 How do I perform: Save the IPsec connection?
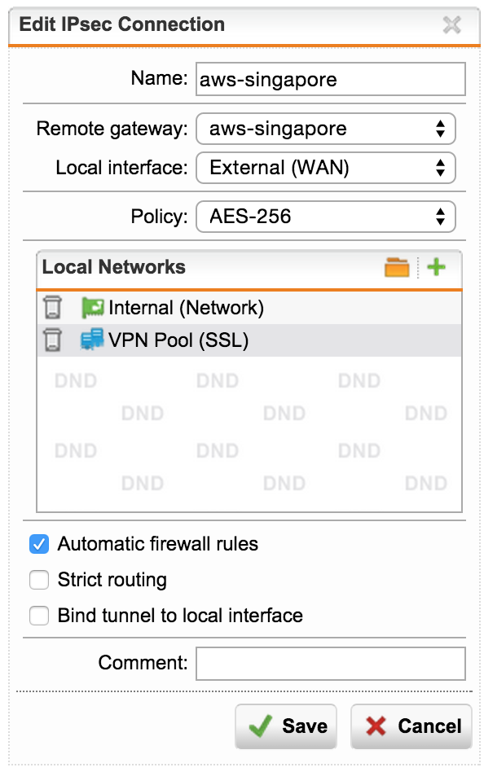coord(286,726)
